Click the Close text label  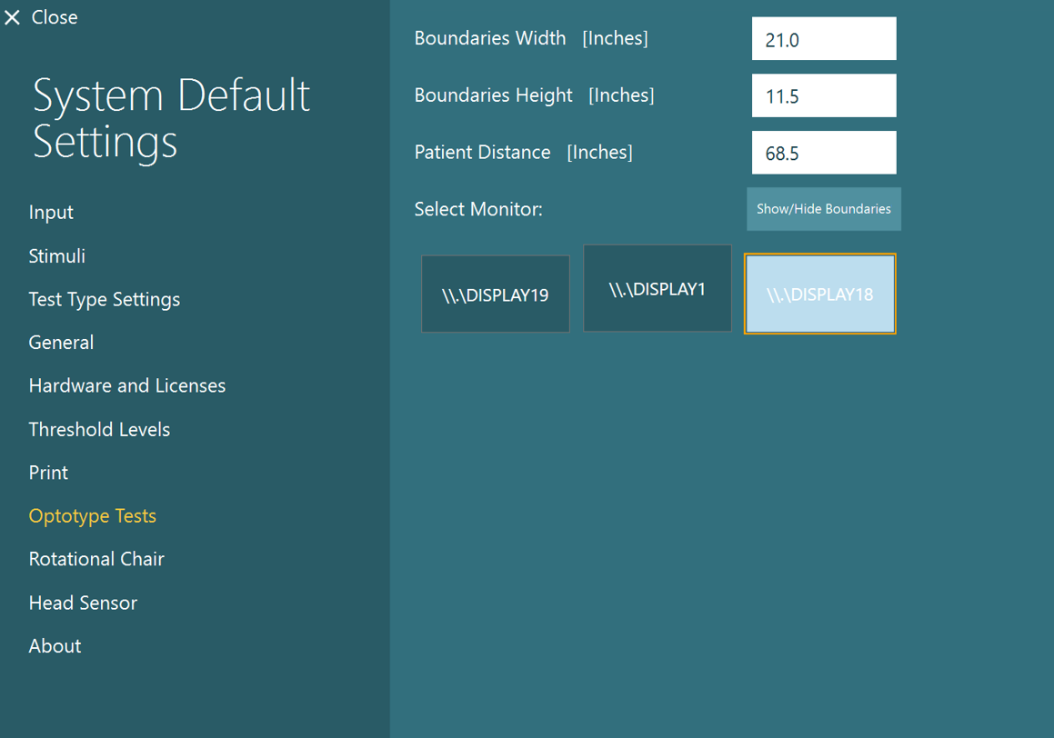click(x=55, y=17)
